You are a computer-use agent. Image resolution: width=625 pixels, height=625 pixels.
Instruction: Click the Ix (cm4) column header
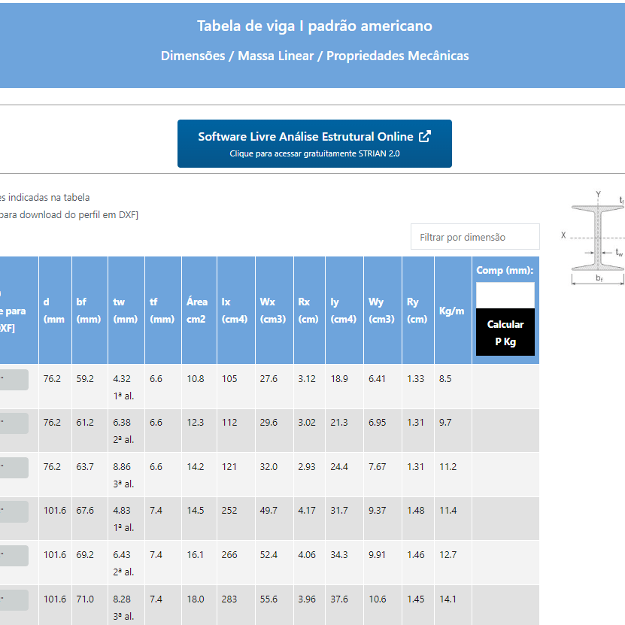point(235,310)
